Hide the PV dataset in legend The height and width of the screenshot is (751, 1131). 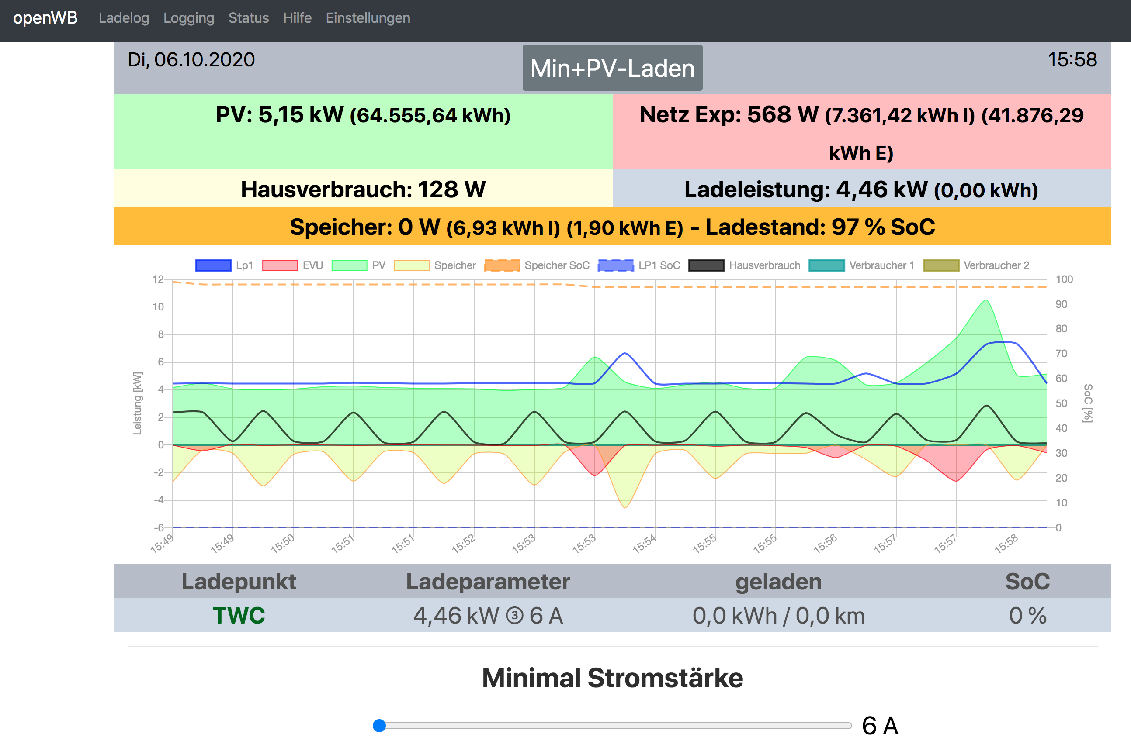point(349,265)
